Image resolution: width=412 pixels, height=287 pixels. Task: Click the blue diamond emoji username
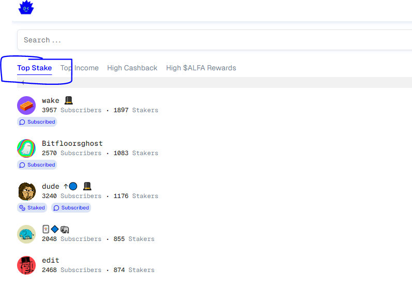click(55, 229)
